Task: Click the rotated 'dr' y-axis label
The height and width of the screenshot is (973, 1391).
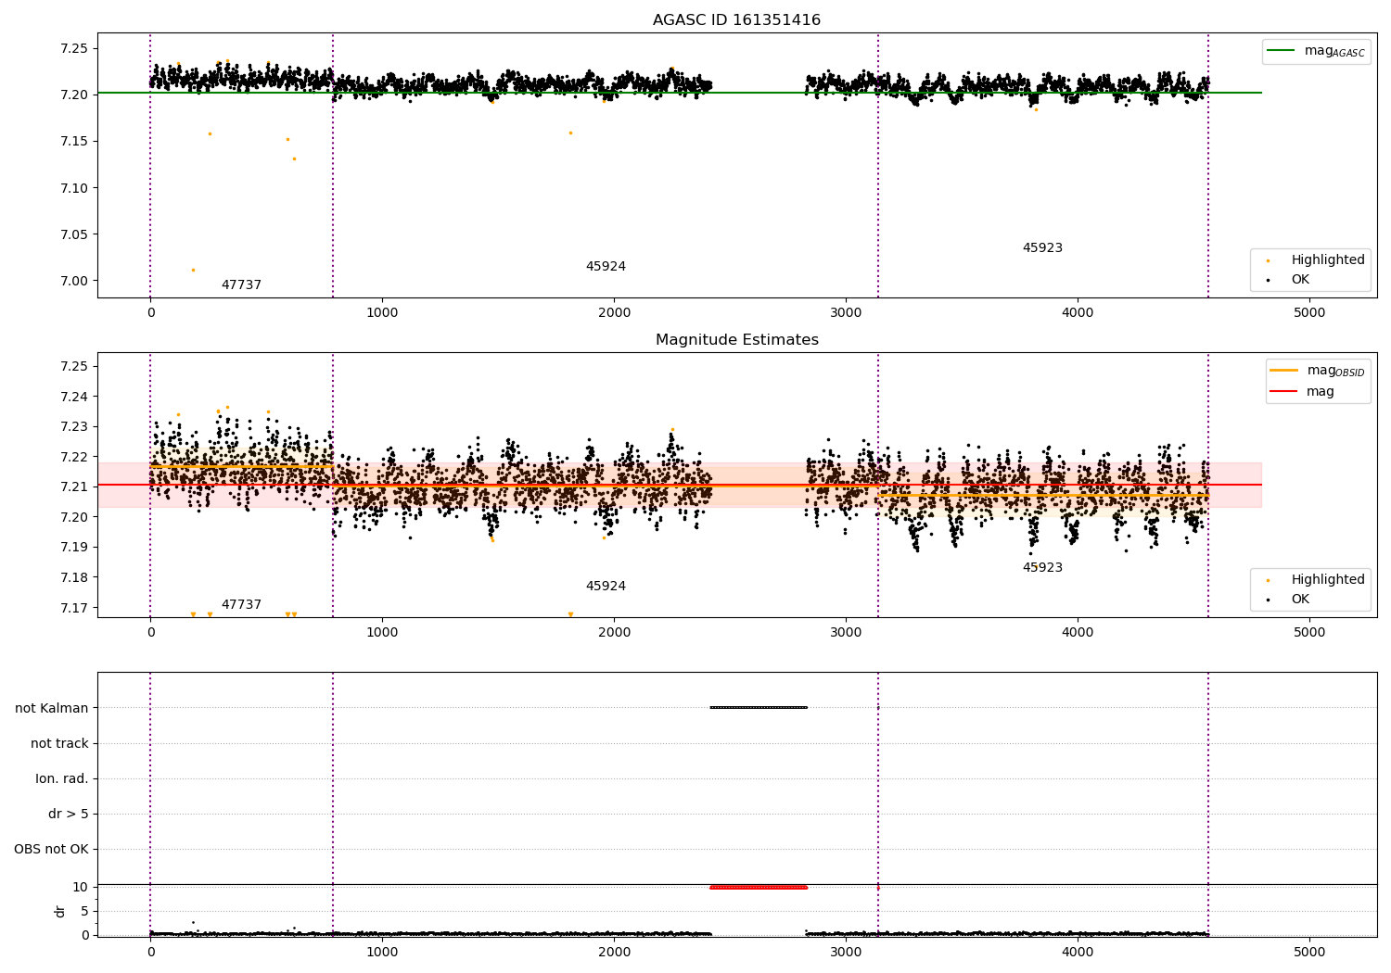Action: pos(60,911)
